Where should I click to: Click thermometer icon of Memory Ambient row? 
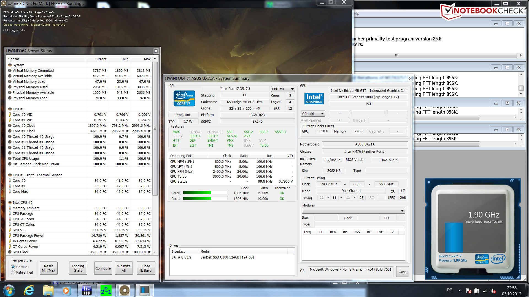tap(10, 208)
